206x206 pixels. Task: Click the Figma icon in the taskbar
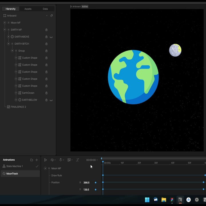[172, 200]
